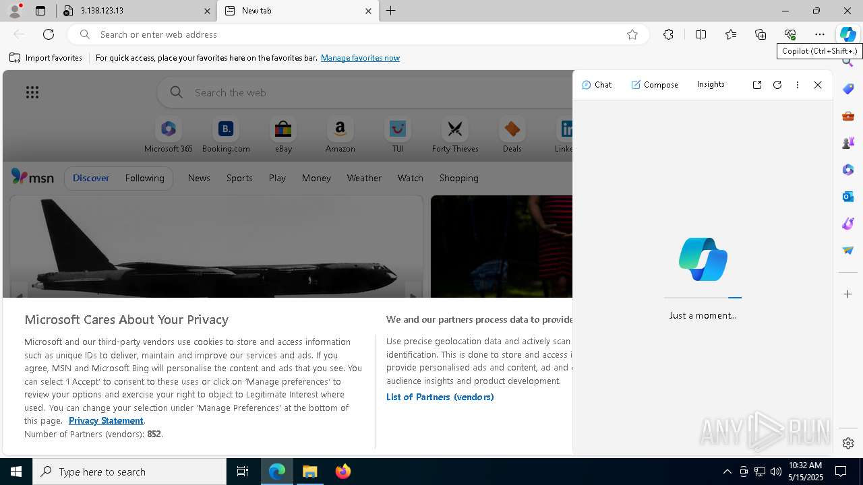Image resolution: width=863 pixels, height=485 pixels.
Task: Open the Money menu item
Action: 316,178
